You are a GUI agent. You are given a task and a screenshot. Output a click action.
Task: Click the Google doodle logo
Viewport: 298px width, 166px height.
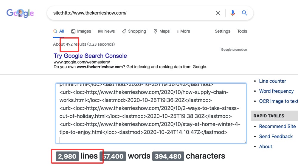20,13
